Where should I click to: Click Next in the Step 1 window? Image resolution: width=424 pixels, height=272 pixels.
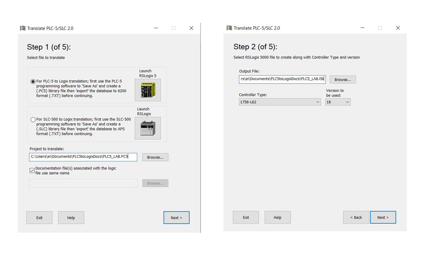[x=177, y=218]
